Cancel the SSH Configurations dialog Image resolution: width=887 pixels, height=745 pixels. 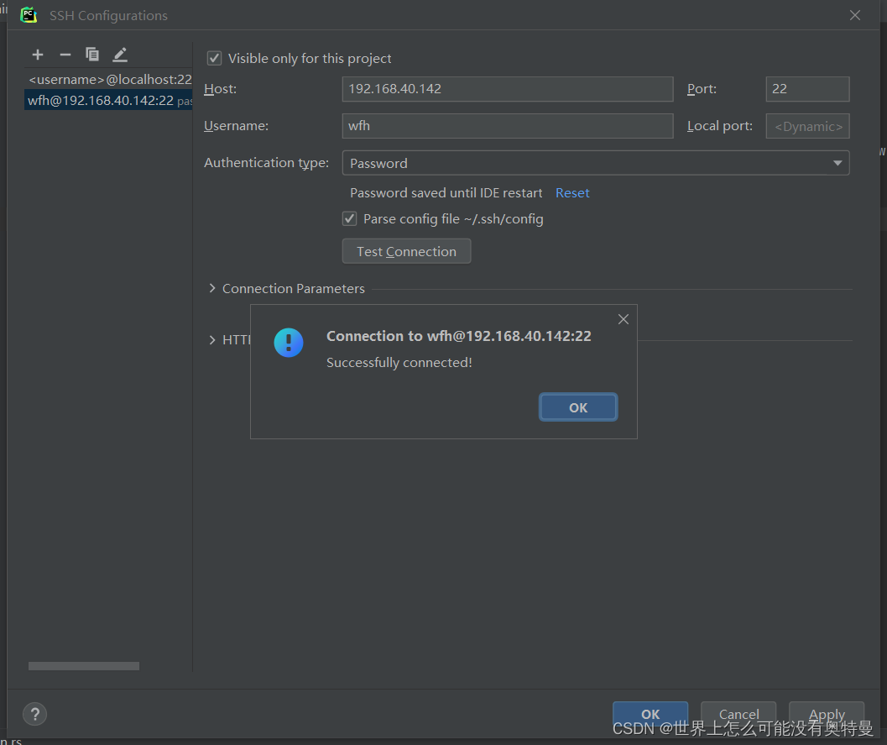click(x=738, y=713)
